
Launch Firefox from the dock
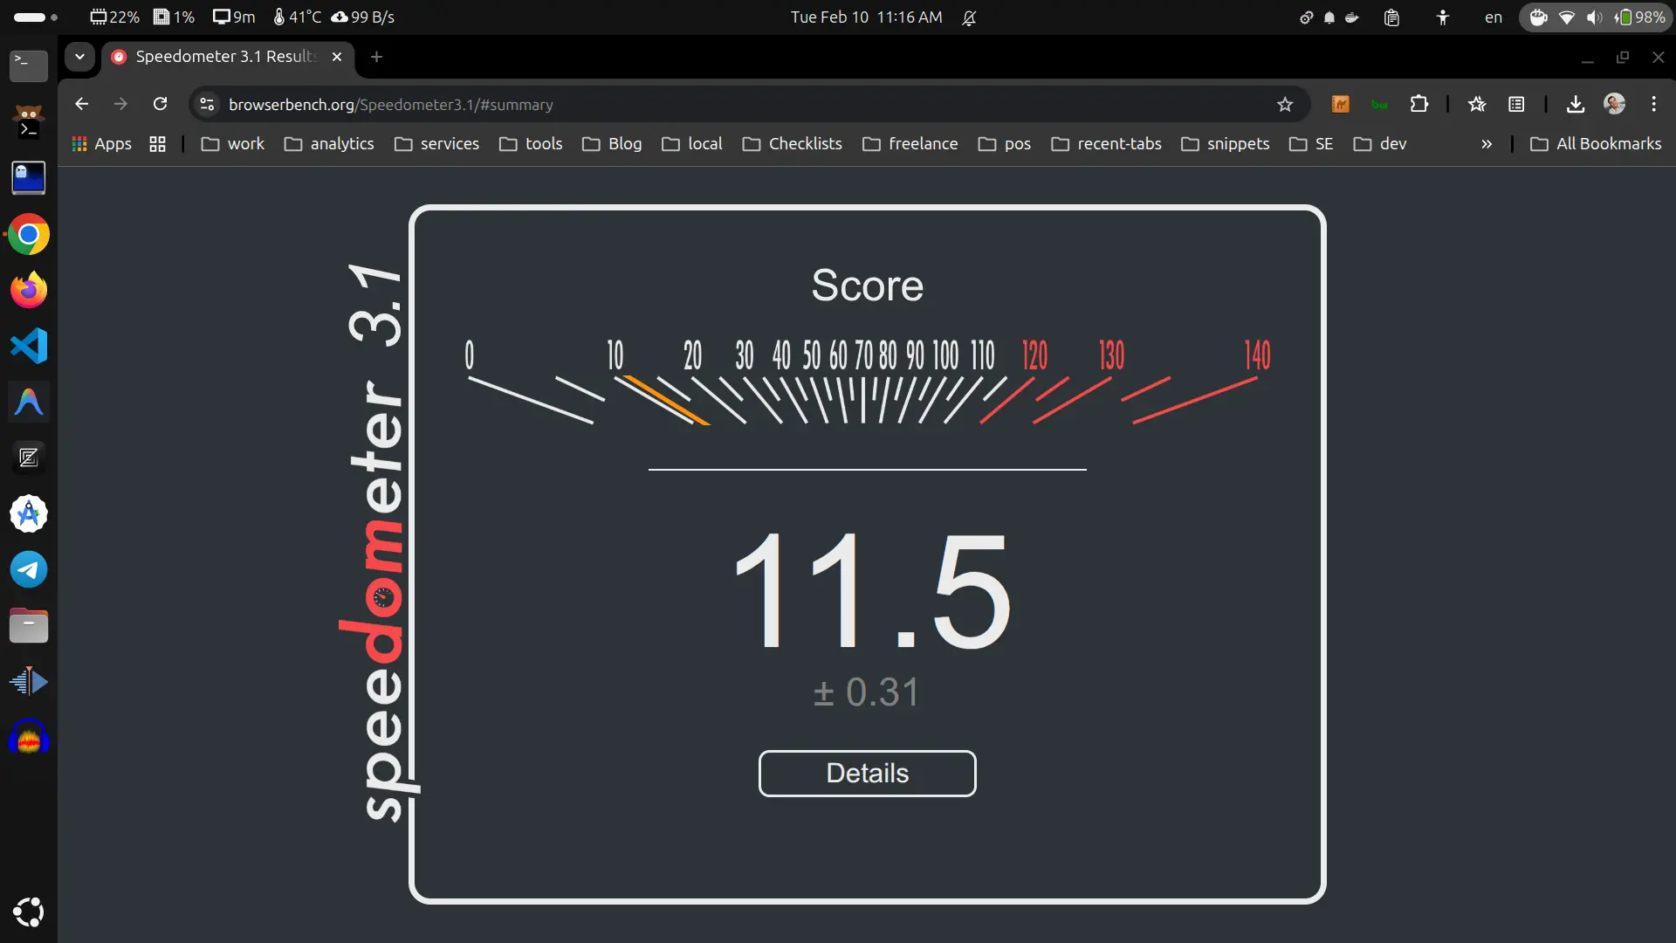[28, 290]
